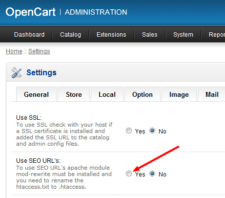This screenshot has height=198, width=225.
Task: Click the ADMINISTRATION header text
Action: pyautogui.click(x=96, y=12)
